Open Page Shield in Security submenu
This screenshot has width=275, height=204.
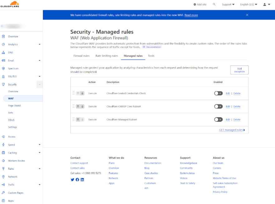(x=14, y=106)
